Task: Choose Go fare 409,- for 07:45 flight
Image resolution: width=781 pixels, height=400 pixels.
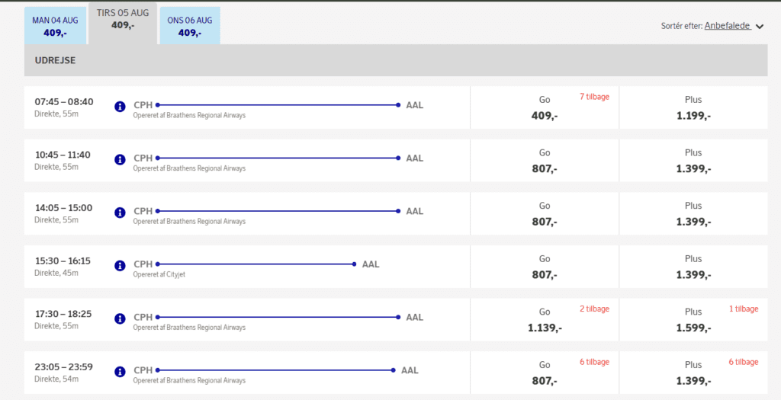Action: 545,108
